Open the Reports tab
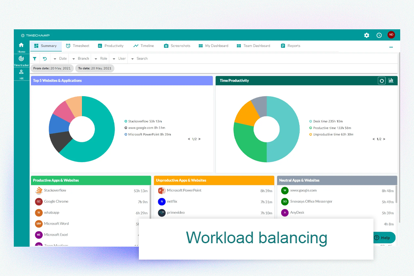Image resolution: width=414 pixels, height=276 pixels. click(x=290, y=45)
